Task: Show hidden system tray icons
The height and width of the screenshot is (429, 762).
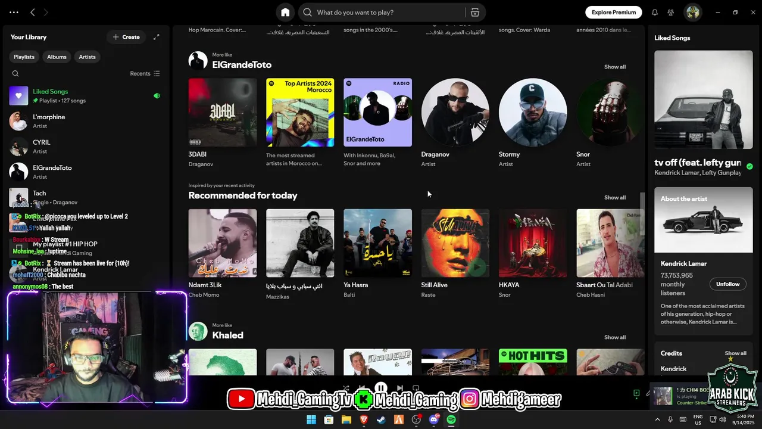Action: click(x=657, y=420)
